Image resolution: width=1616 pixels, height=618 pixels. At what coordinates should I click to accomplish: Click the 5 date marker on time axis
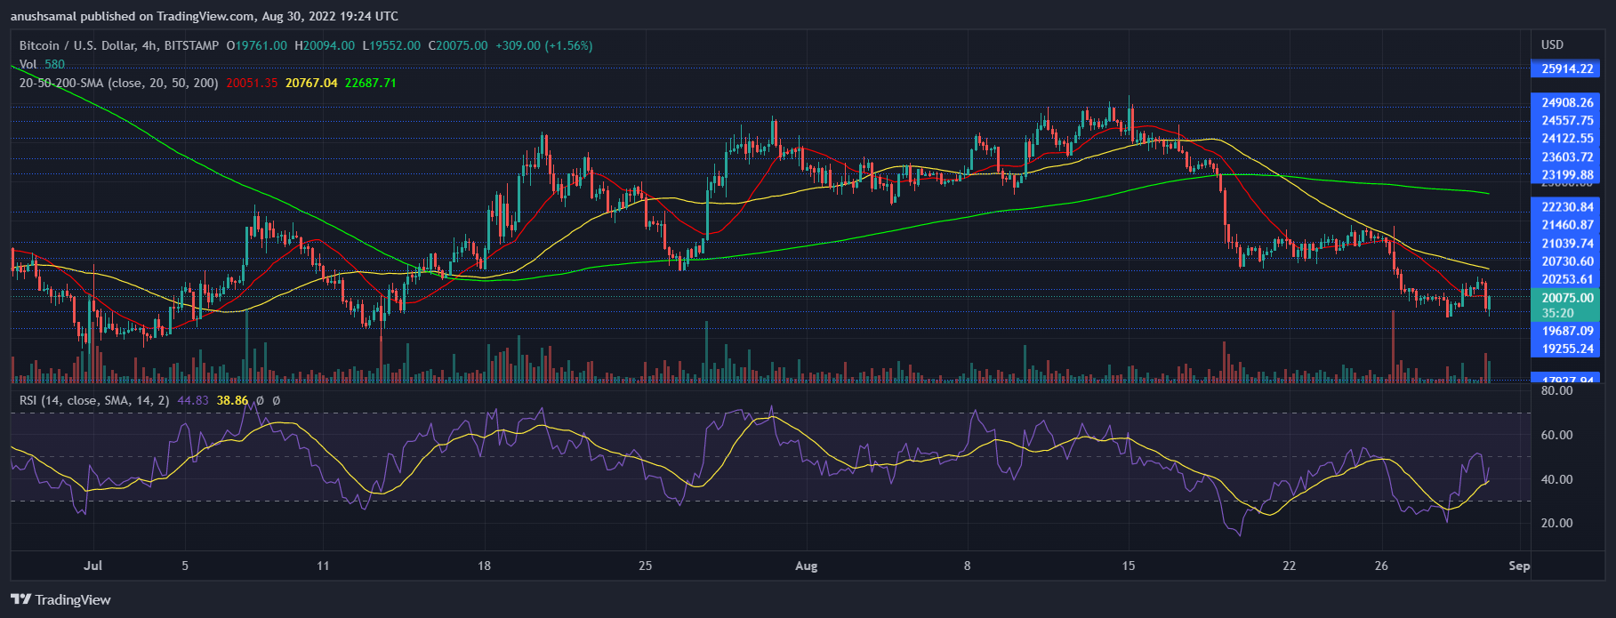(185, 566)
